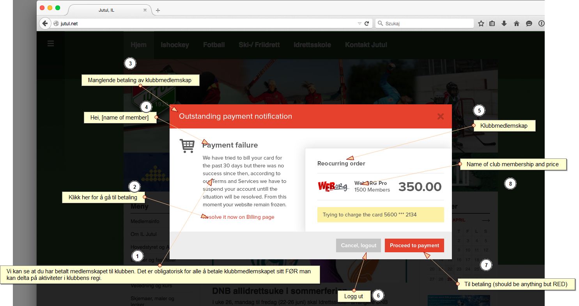Open the Ishockey navigation menu item

point(175,45)
